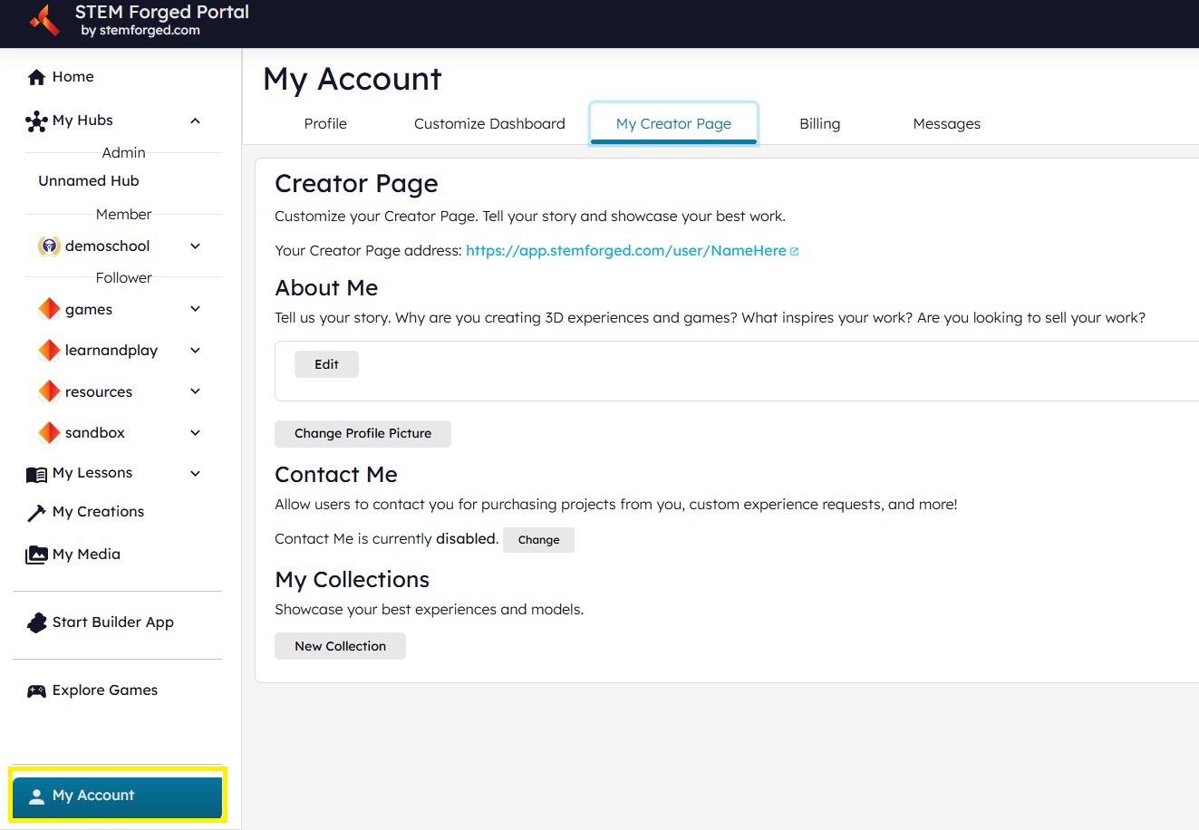This screenshot has height=830, width=1199.
Task: Expand the My Lessons section
Action: tap(195, 473)
